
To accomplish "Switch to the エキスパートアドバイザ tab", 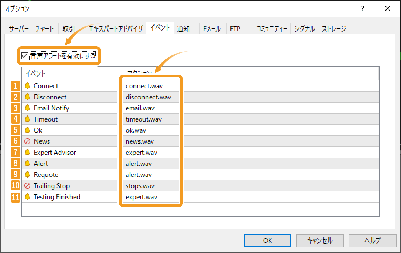I will pyautogui.click(x=115, y=29).
